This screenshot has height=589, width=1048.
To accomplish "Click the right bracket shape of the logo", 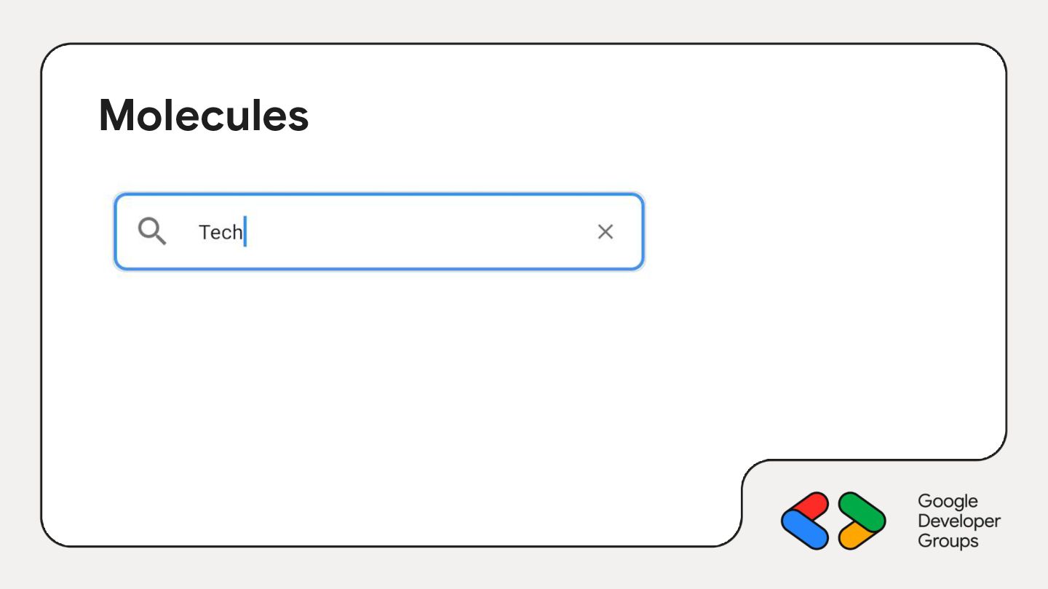I will coord(862,521).
